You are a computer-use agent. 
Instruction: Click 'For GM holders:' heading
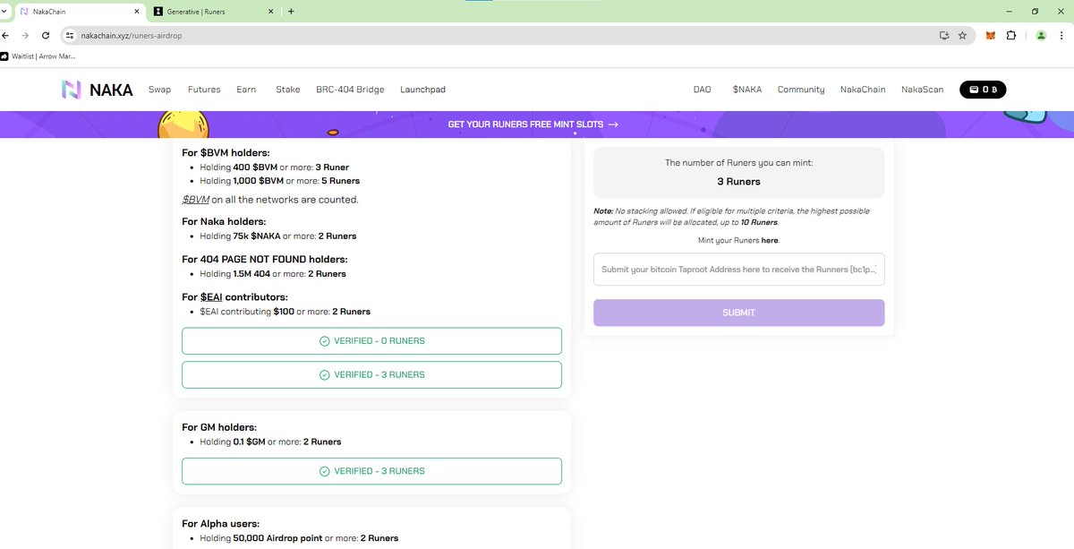219,427
